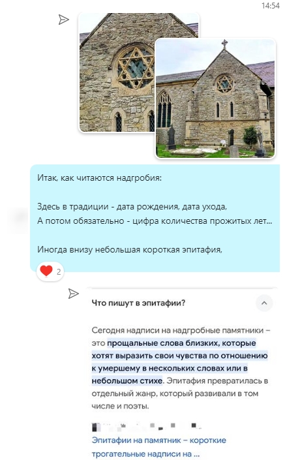
Task: Click the text "Сегодня надписи на надгробные памятники"
Action: pos(177,330)
